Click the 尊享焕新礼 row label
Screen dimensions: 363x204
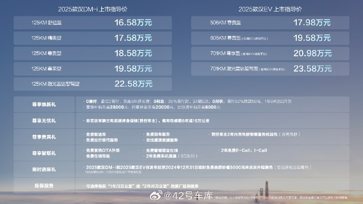[44, 105]
